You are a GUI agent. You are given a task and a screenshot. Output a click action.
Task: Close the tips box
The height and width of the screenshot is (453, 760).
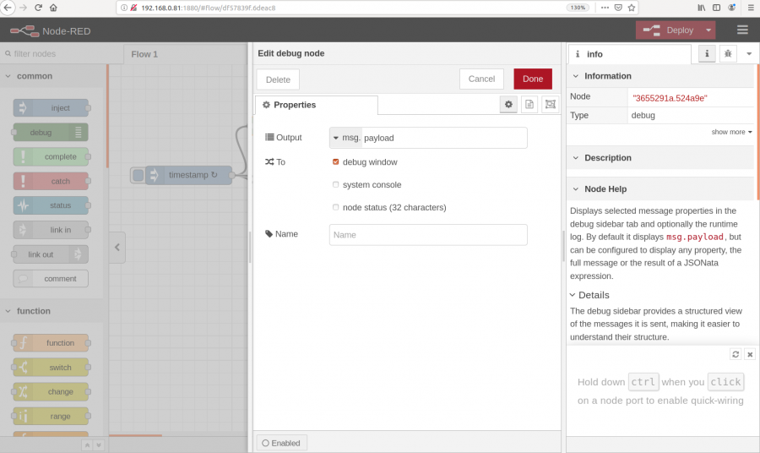coord(749,354)
